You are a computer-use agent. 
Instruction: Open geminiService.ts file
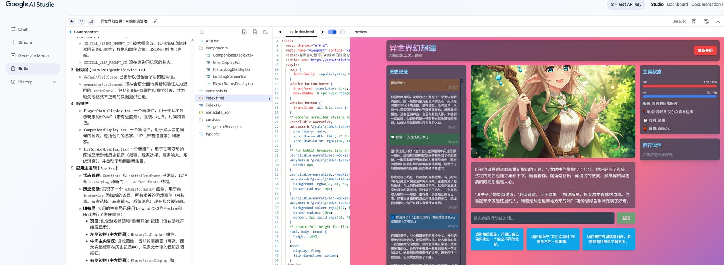pyautogui.click(x=227, y=127)
